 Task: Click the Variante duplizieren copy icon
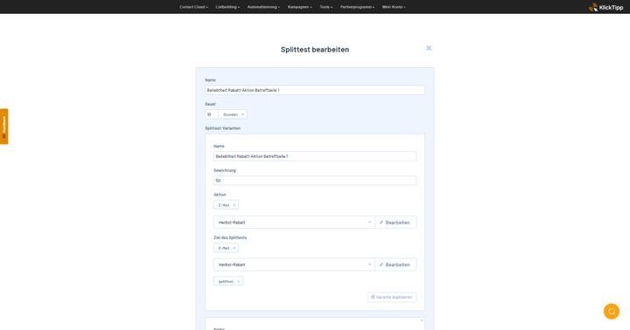(373, 297)
